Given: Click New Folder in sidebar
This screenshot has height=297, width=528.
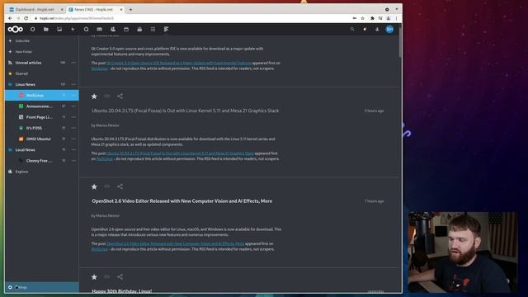Looking at the screenshot, I should pos(24,52).
